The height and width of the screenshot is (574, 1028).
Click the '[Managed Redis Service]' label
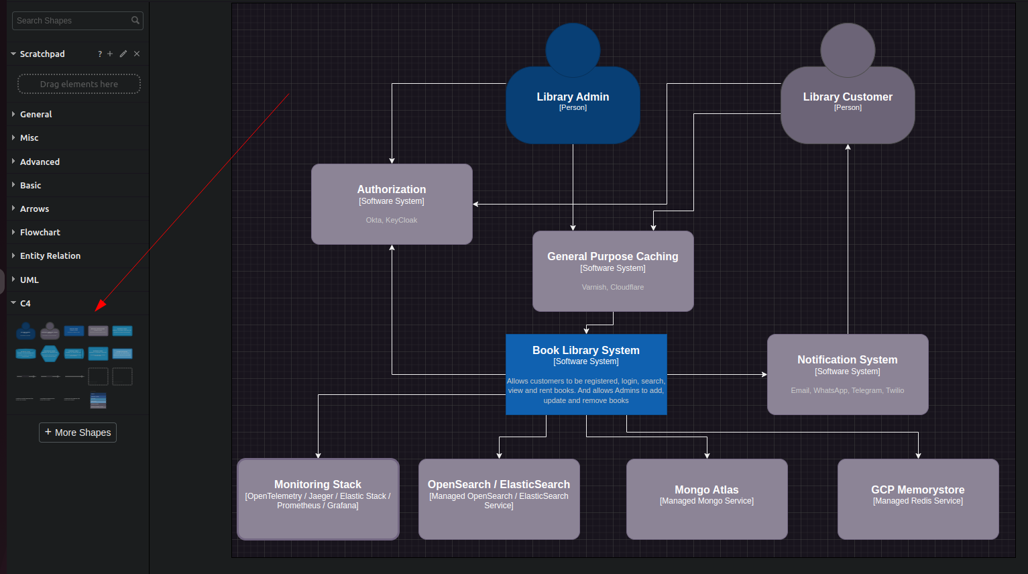[918, 501]
